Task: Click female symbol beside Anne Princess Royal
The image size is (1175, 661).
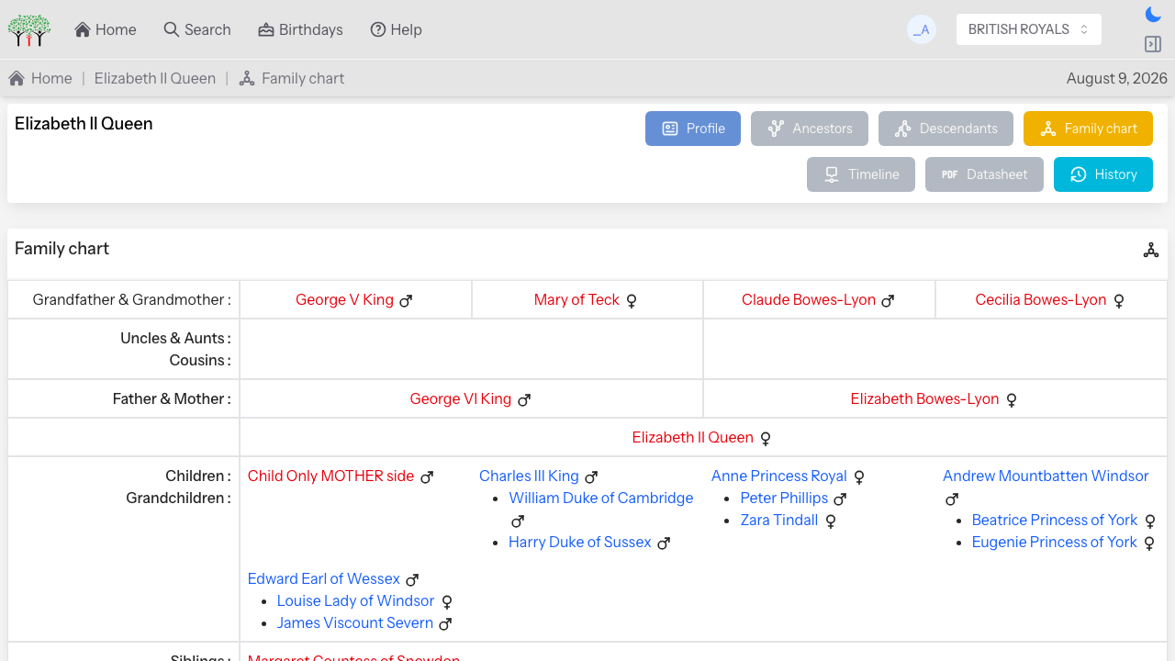Action: (x=859, y=476)
